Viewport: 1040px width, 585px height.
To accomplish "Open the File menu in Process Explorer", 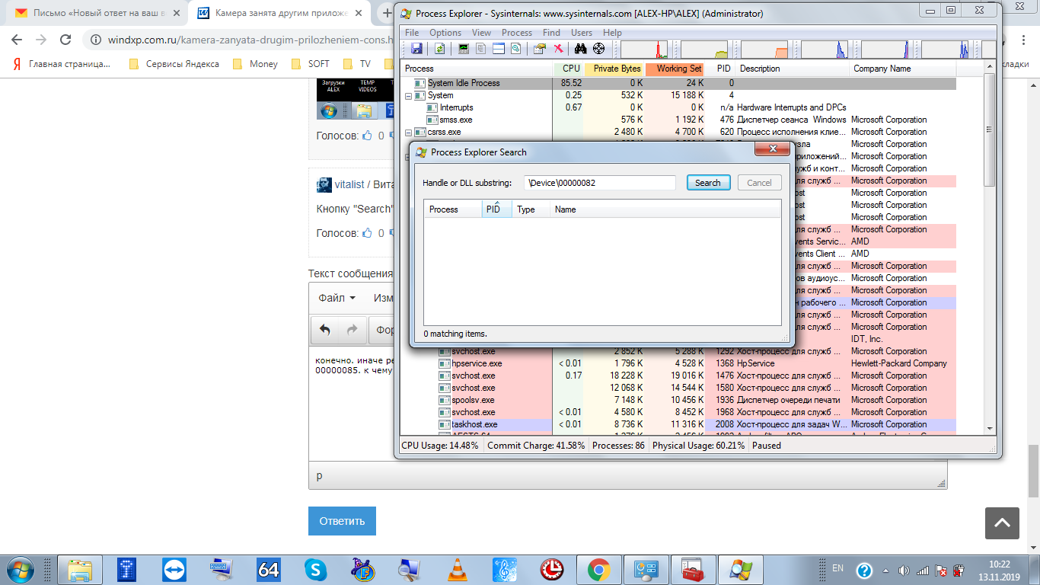I will [412, 33].
